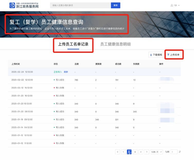Expand the user account dropdown arrow
The width and height of the screenshot is (194, 160).
click(x=179, y=5)
